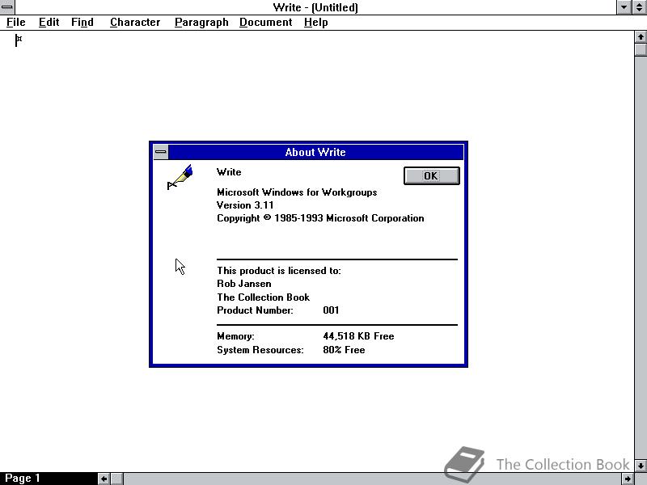The image size is (647, 485).
Task: Click the Write pen icon in the dialog
Action: 180,177
